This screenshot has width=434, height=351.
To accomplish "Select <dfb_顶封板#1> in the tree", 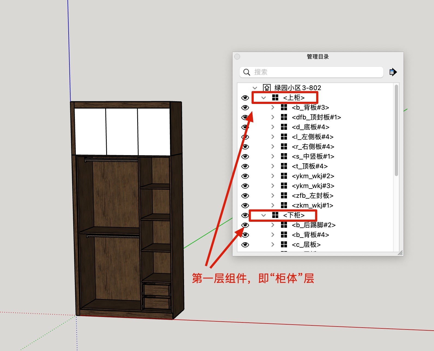I will (316, 117).
